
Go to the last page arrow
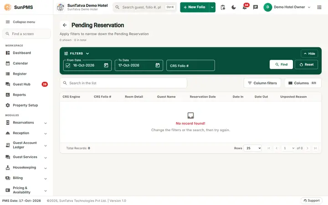click(315, 148)
